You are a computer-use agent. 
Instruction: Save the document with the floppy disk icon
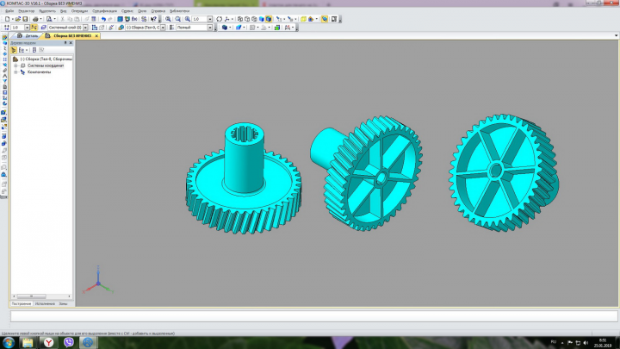[x=25, y=19]
